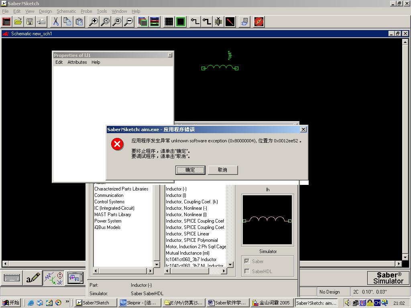Zoom in with the plus magnifier icon

tap(93, 22)
